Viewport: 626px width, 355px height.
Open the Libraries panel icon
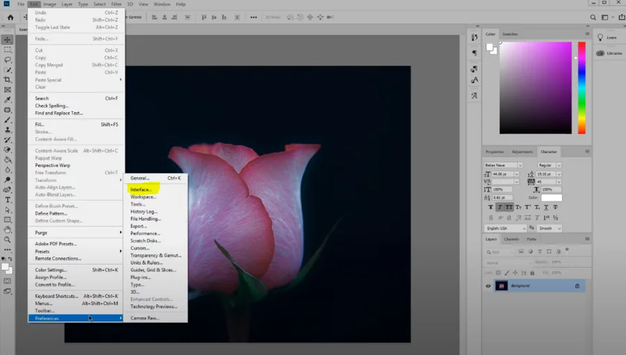tap(600, 53)
